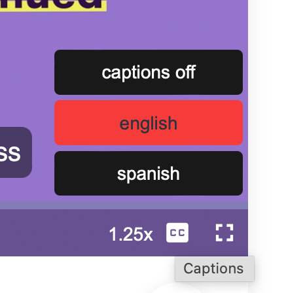The width and height of the screenshot is (305, 293).
Task: Switch subtitle language to spanish
Action: click(x=149, y=173)
